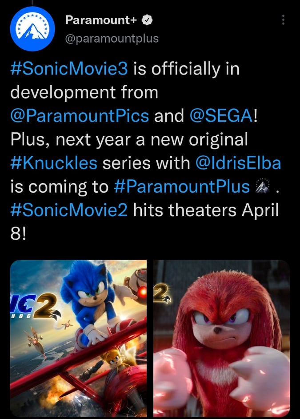Visit the @ParamountPics mention
300x419 pixels.
[79, 116]
